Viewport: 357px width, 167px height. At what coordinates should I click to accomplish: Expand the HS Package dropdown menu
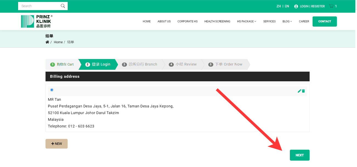coord(246,21)
